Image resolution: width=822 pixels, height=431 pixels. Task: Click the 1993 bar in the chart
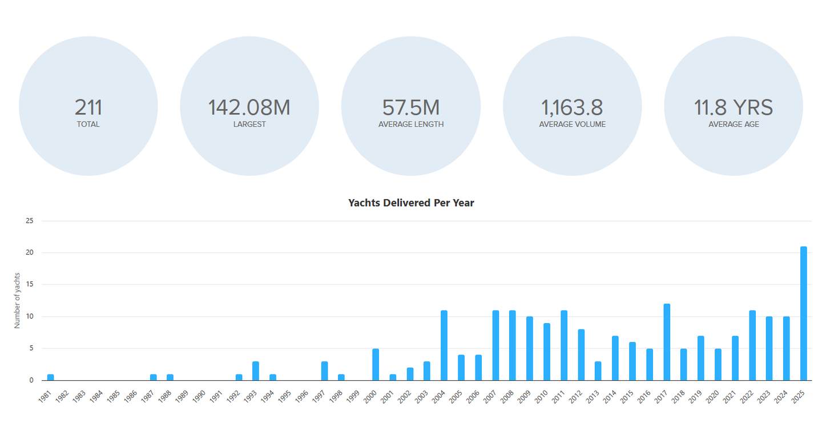(256, 370)
